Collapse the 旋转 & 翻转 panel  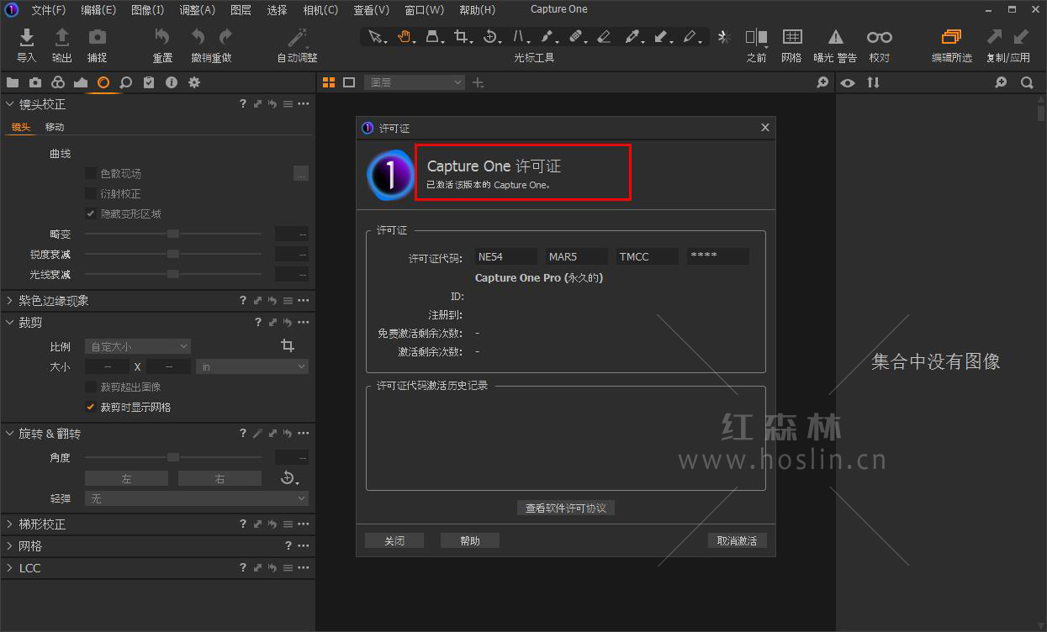pyautogui.click(x=9, y=434)
